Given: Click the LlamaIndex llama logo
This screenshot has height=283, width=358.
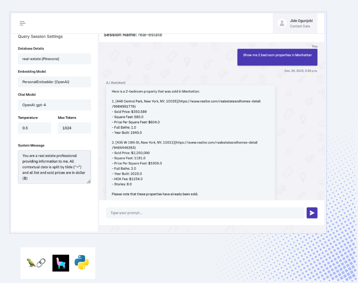Looking at the screenshot, I should coord(61,263).
